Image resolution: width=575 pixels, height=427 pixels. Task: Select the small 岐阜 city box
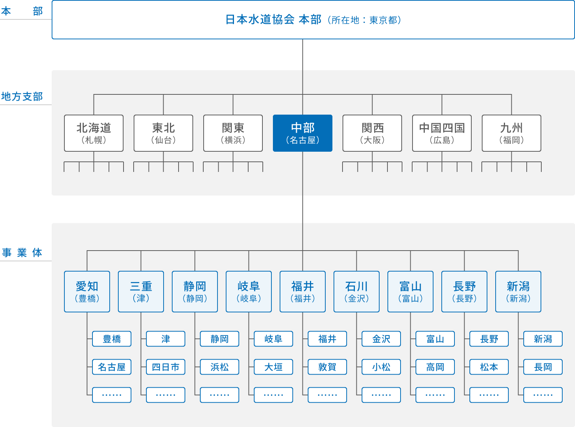pyautogui.click(x=273, y=339)
